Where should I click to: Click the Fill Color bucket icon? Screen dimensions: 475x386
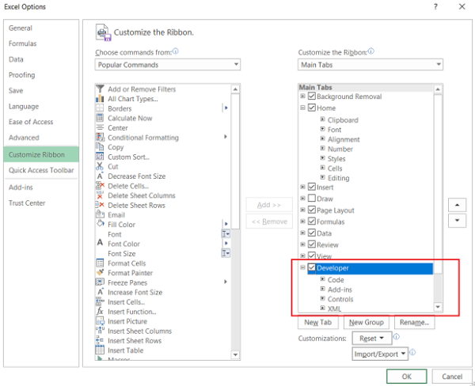click(x=100, y=224)
